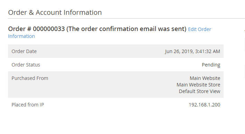Click the word 'Order #' in the title

point(20,29)
